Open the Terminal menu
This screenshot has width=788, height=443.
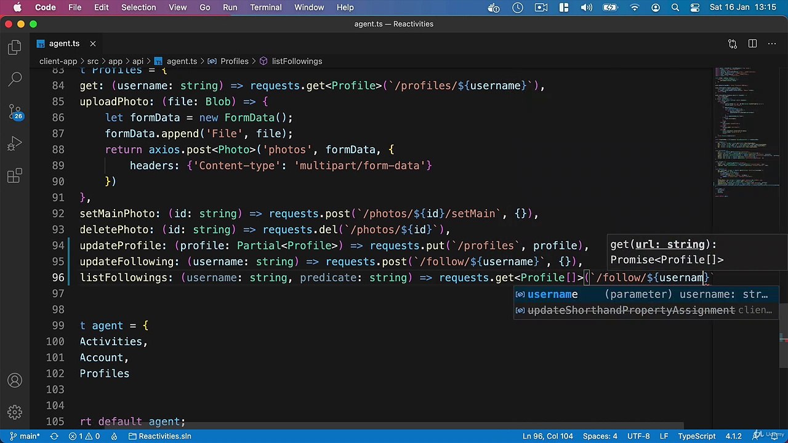266,7
